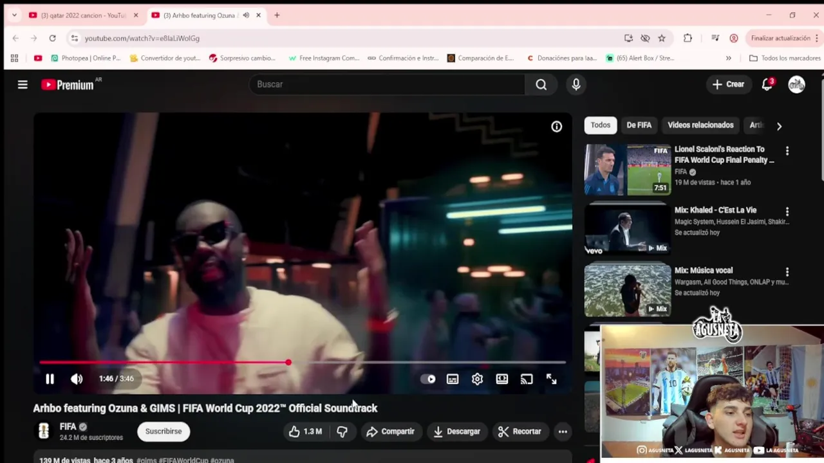Pause the video playback
Image resolution: width=824 pixels, height=463 pixels.
click(50, 379)
